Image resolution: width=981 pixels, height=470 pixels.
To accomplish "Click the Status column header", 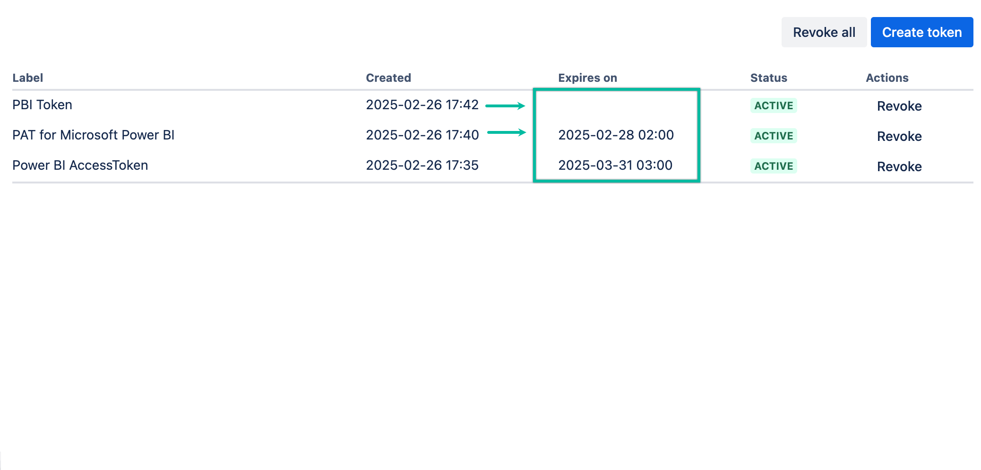I will [768, 78].
